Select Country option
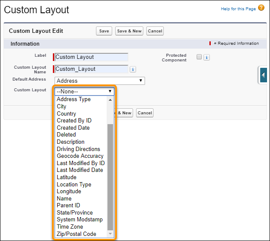Viewport: 270px width, 241px height. pos(81,113)
